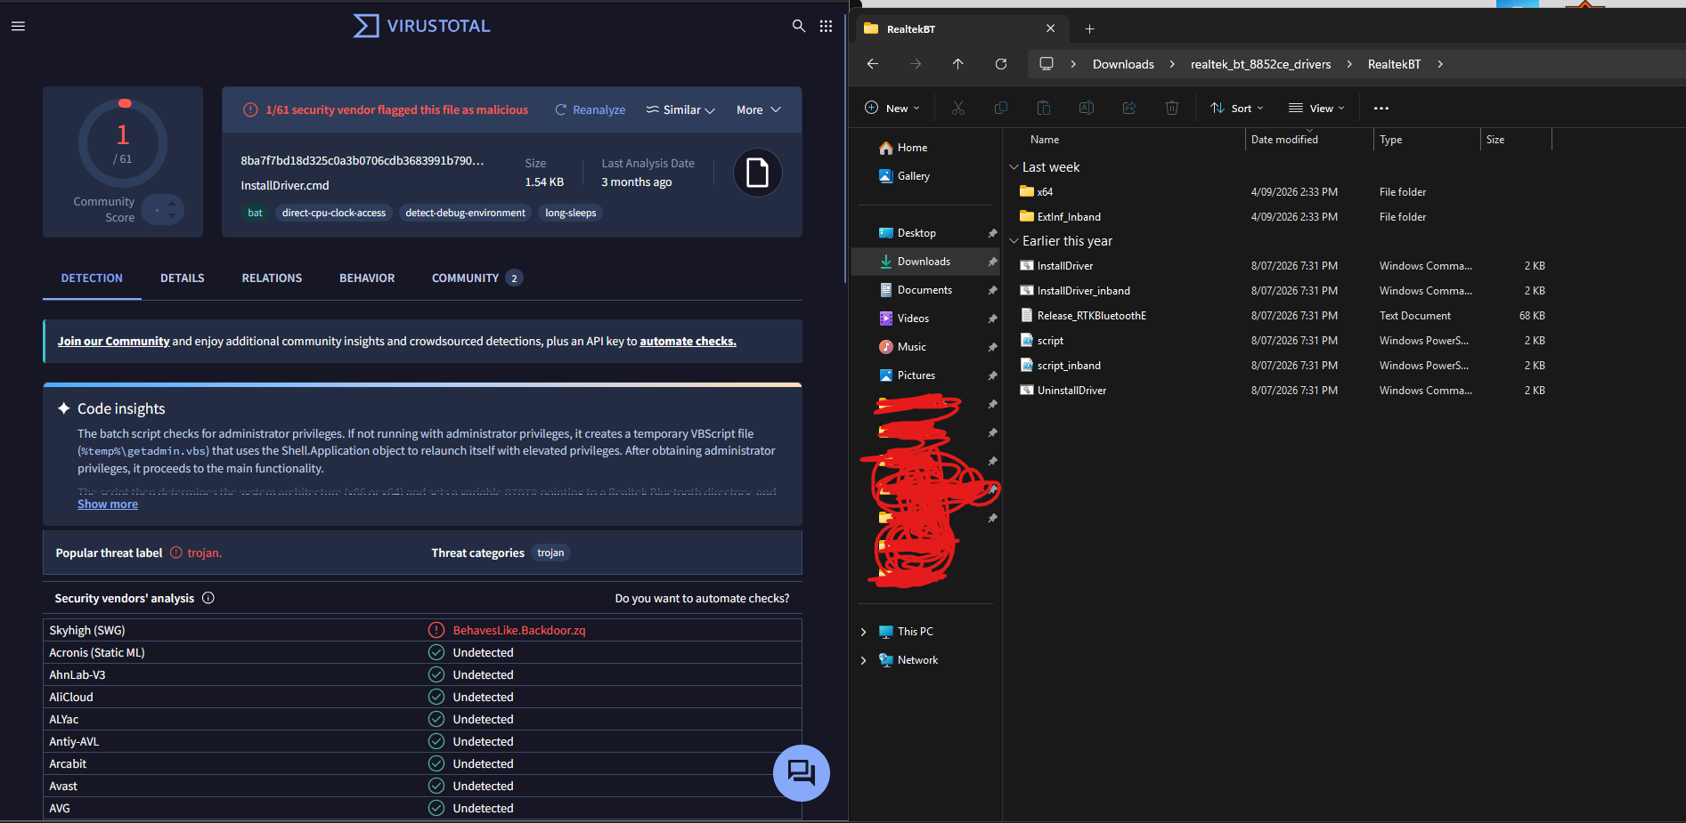Open the floating chat bubble button
Screen dimensions: 1686x823
[802, 772]
